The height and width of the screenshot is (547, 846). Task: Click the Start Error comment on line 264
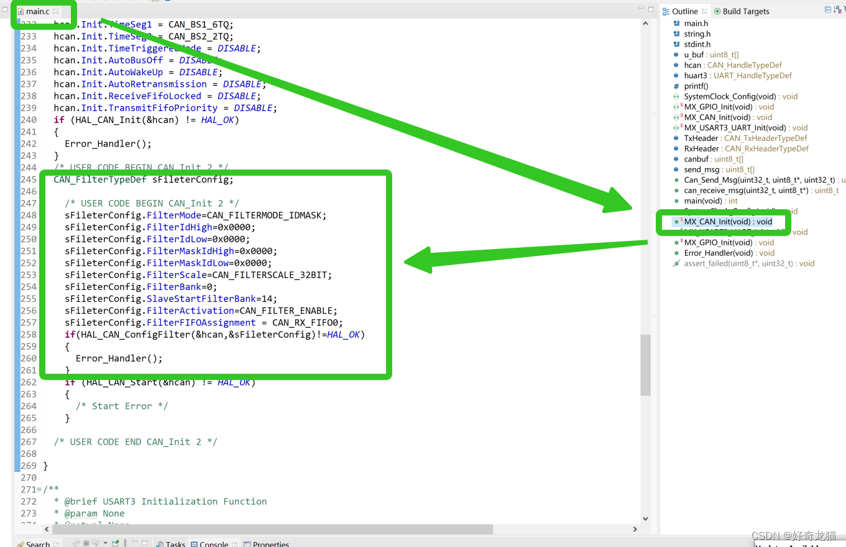coord(122,406)
